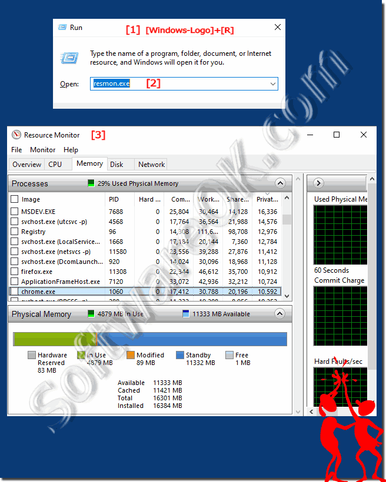The height and width of the screenshot is (482, 386).
Task: Check the MSDEV.EXE process checkbox
Action: click(x=15, y=212)
